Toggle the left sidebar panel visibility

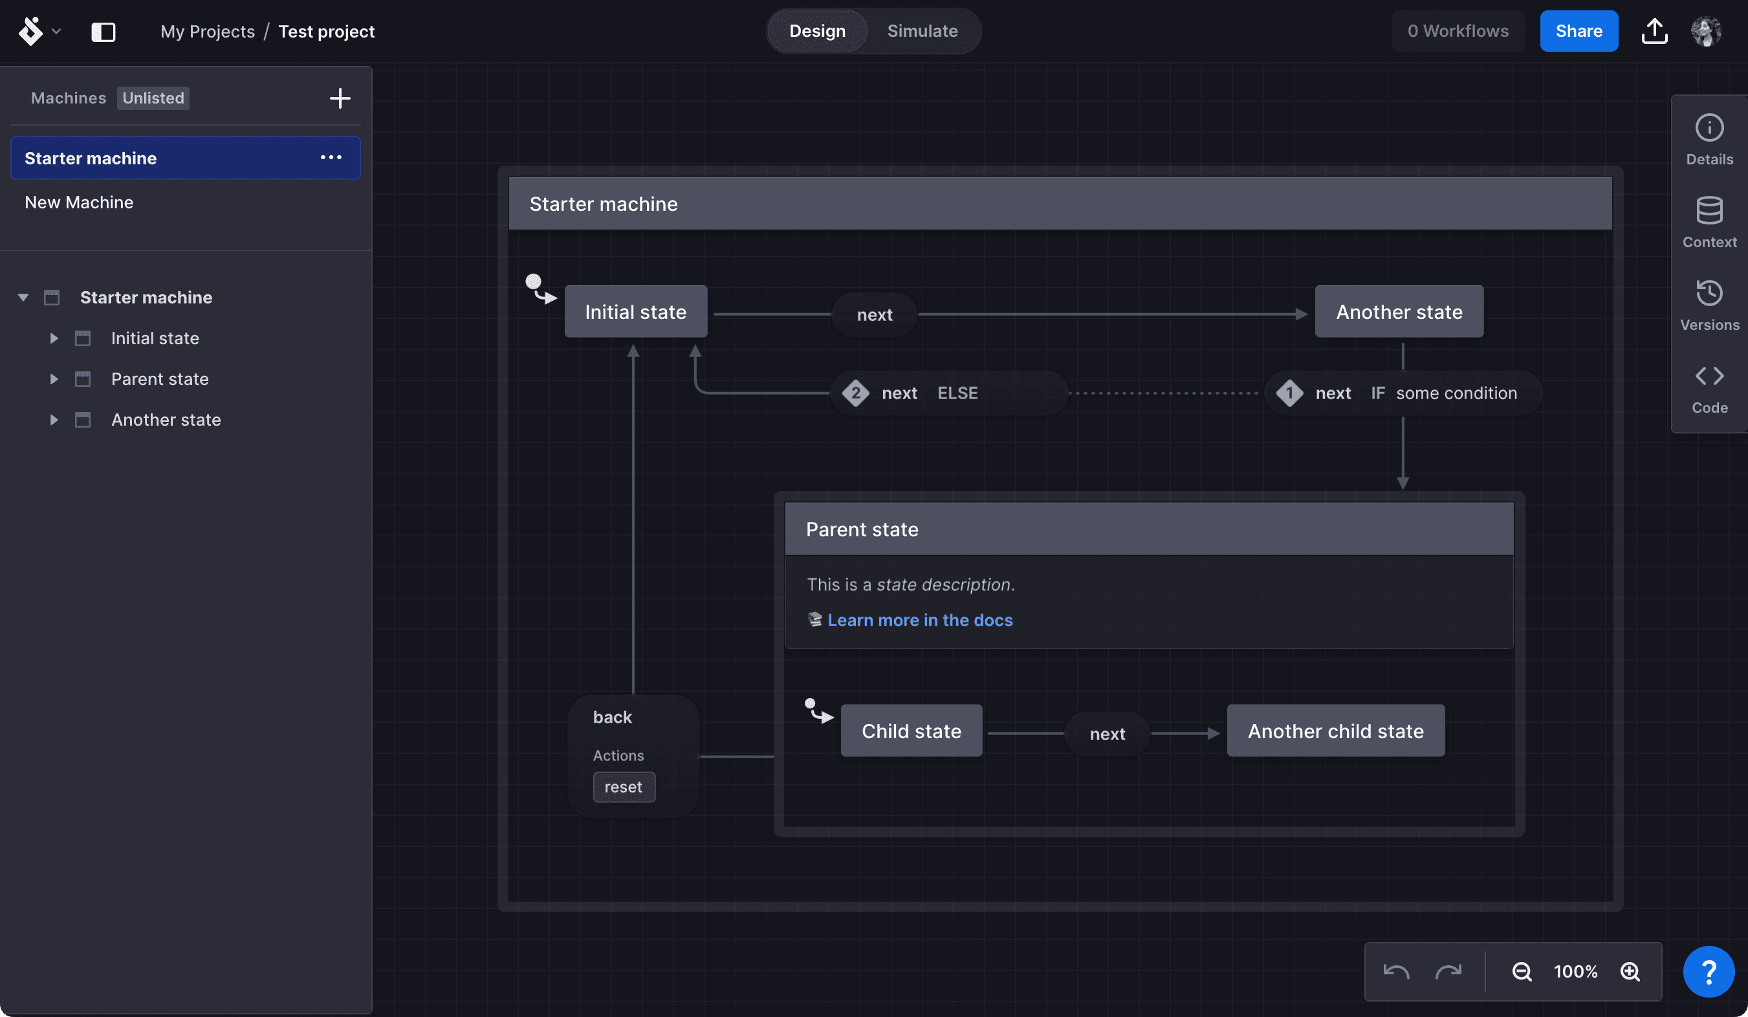[x=104, y=32]
